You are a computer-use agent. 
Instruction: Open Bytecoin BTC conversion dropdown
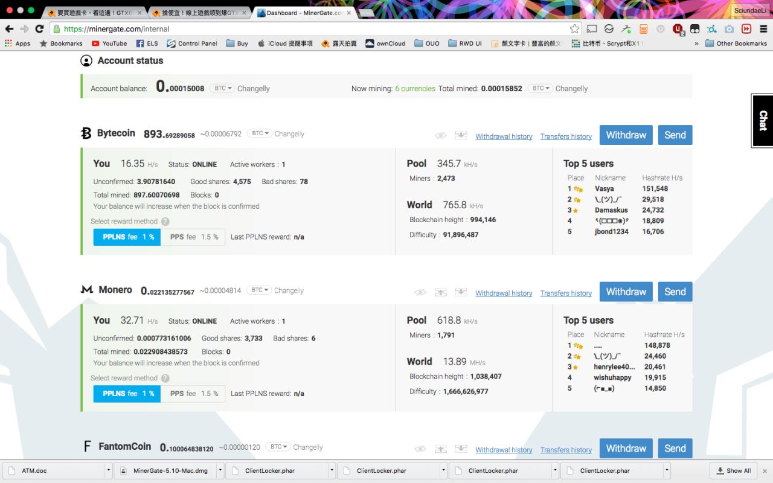click(x=260, y=133)
